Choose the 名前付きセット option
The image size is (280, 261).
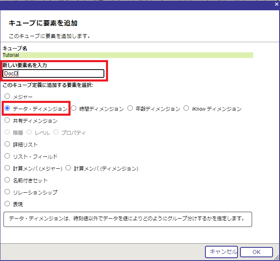7,180
